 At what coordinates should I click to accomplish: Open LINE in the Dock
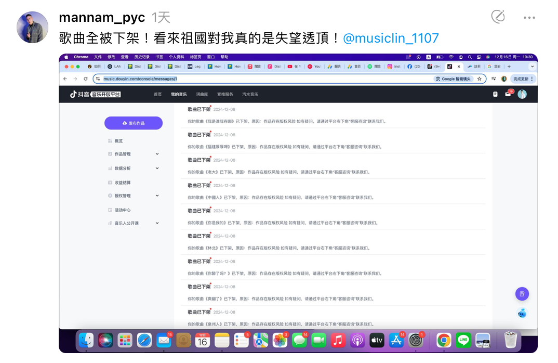pyautogui.click(x=463, y=341)
